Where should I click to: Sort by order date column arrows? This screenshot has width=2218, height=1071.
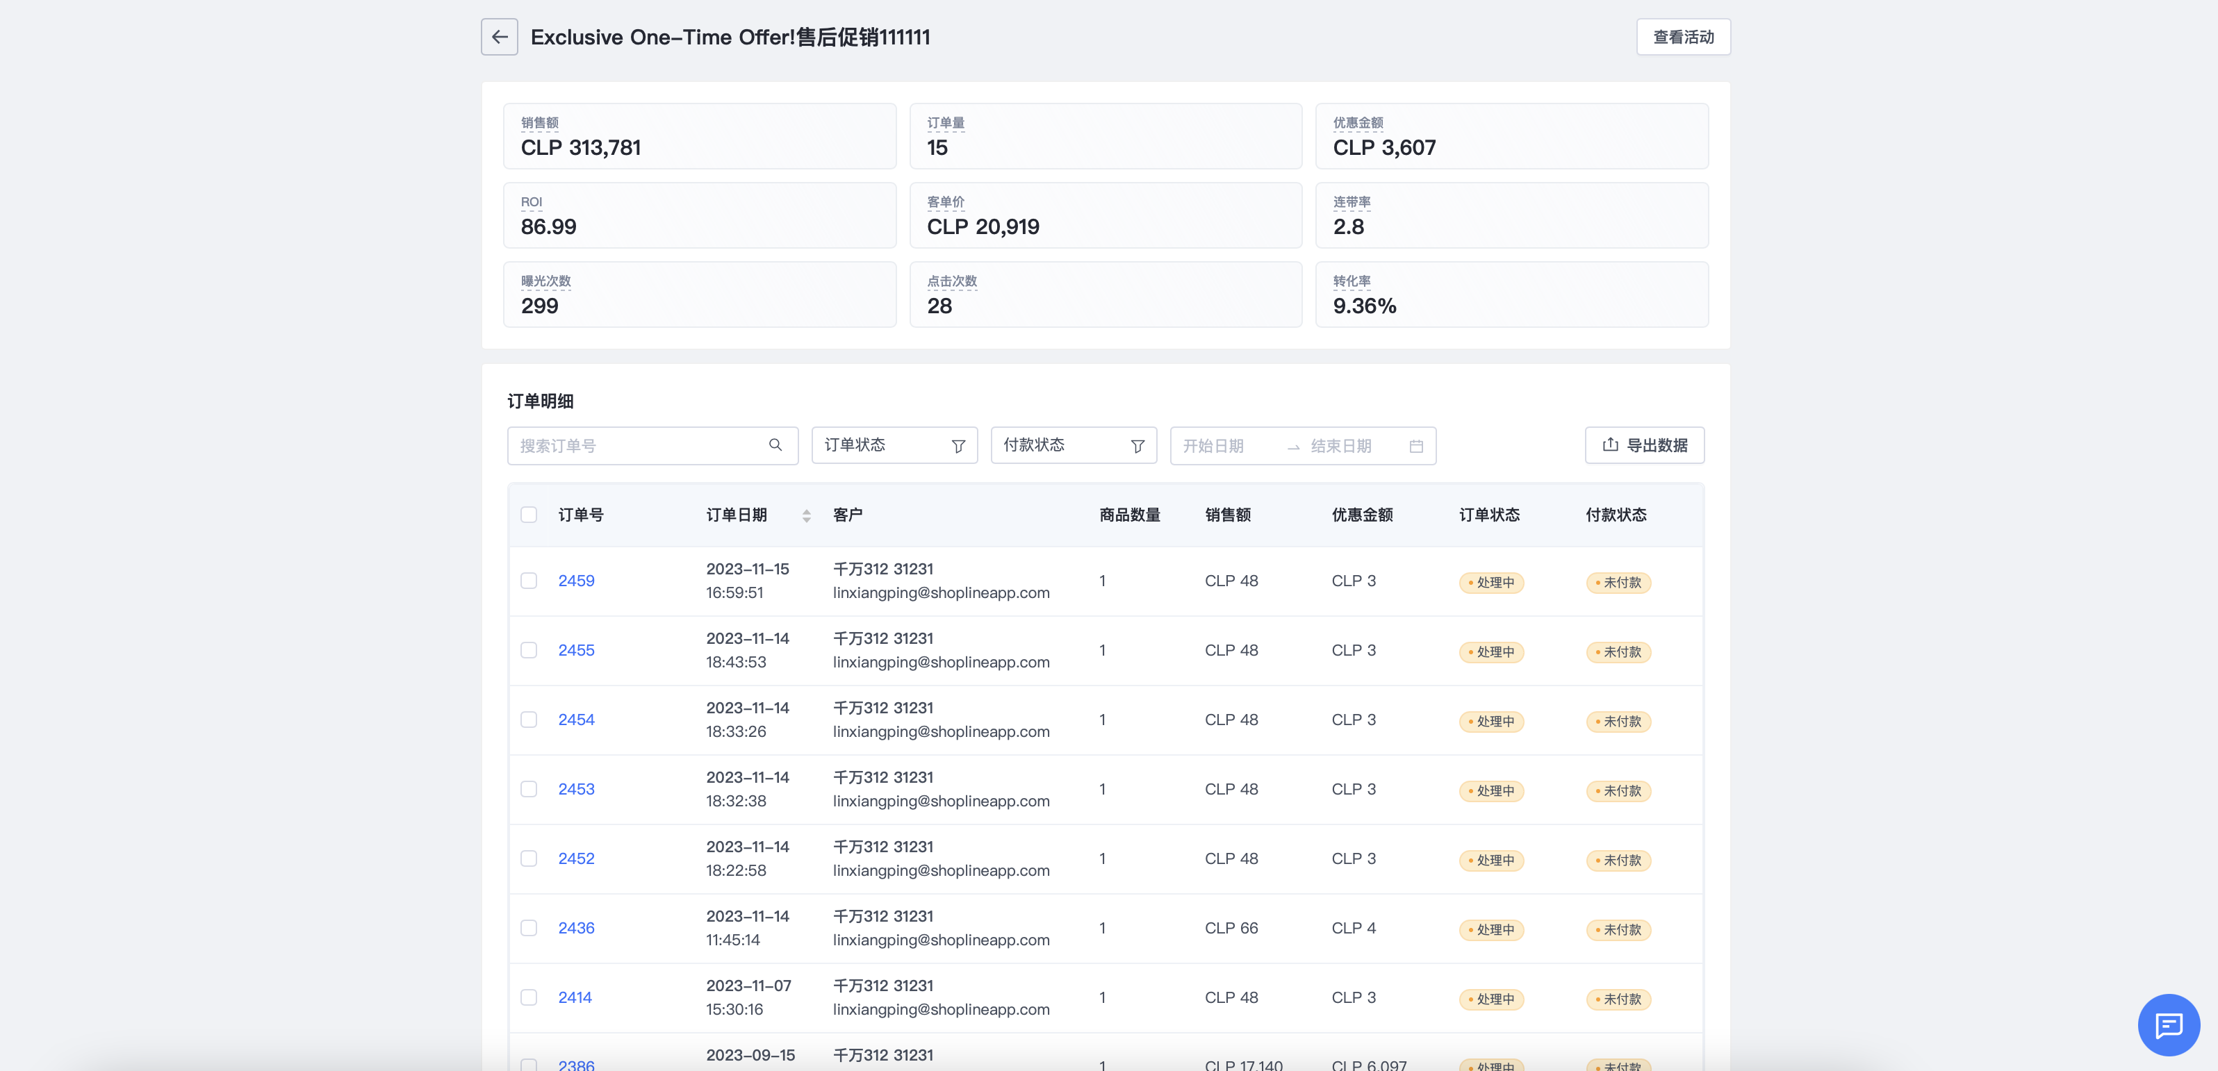coord(806,515)
